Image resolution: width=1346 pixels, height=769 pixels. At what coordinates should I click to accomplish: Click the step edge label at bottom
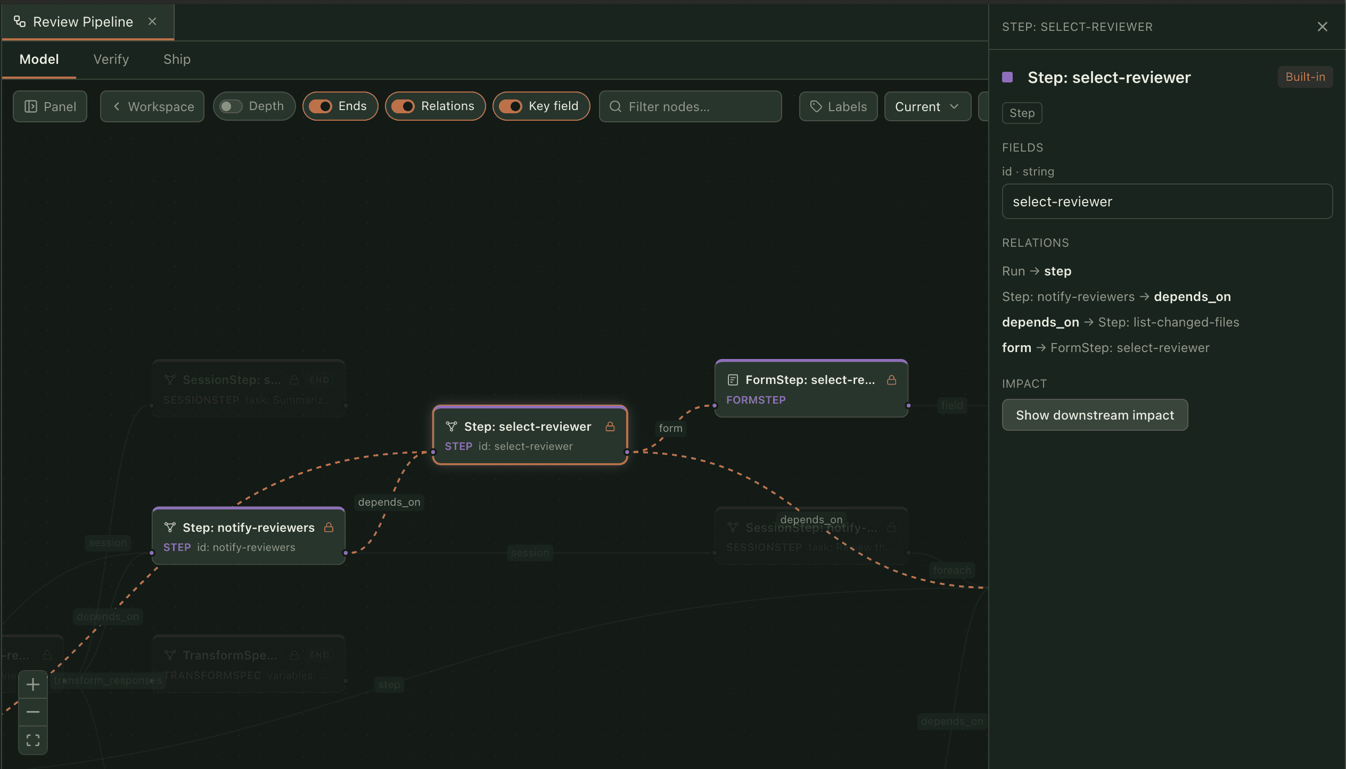(x=389, y=684)
